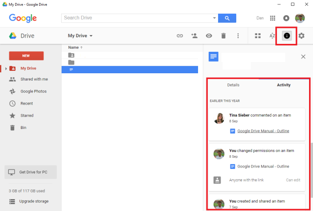Click the eye preview icon
Viewport: 313px width, 211px height.
[209, 36]
